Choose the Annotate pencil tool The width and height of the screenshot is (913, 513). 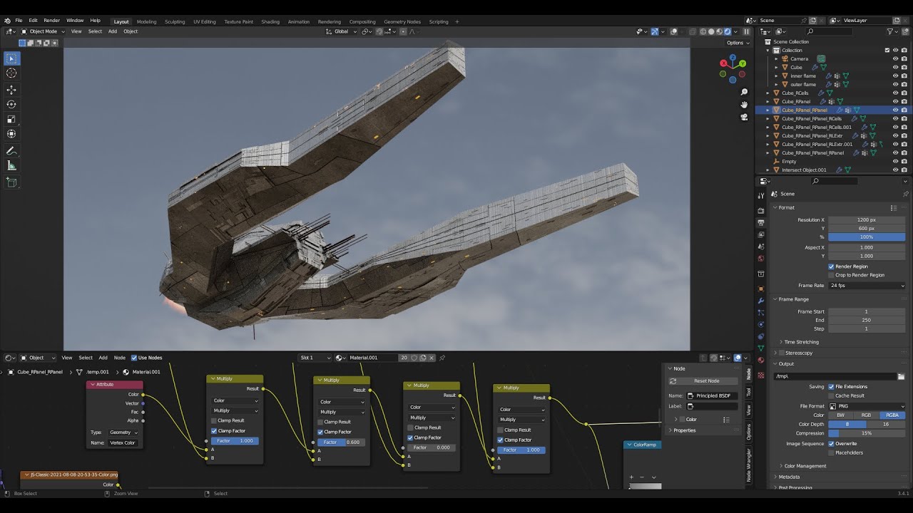(11, 151)
